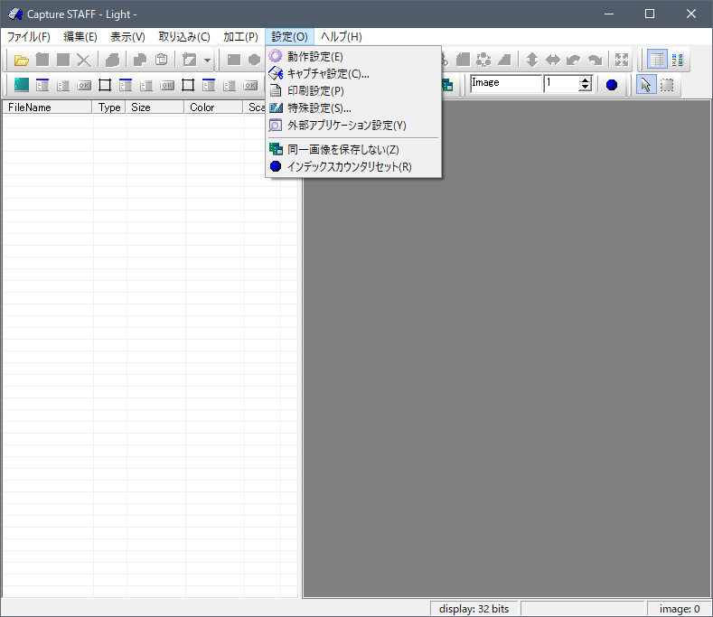Click 'display: 32 bits' in status bar
Viewport: 713px width, 617px height.
[x=474, y=609]
